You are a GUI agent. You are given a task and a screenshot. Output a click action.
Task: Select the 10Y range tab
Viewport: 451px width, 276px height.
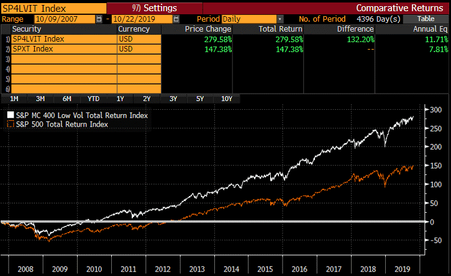(227, 99)
